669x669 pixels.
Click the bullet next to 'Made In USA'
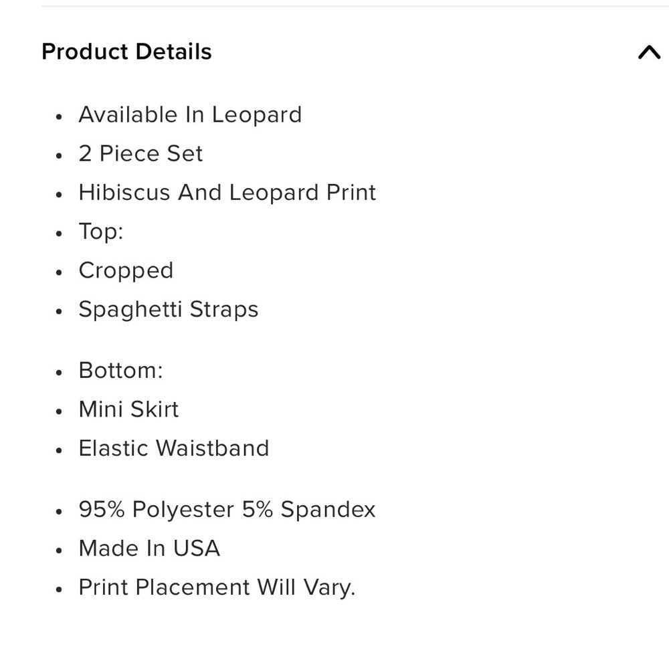pyautogui.click(x=60, y=550)
